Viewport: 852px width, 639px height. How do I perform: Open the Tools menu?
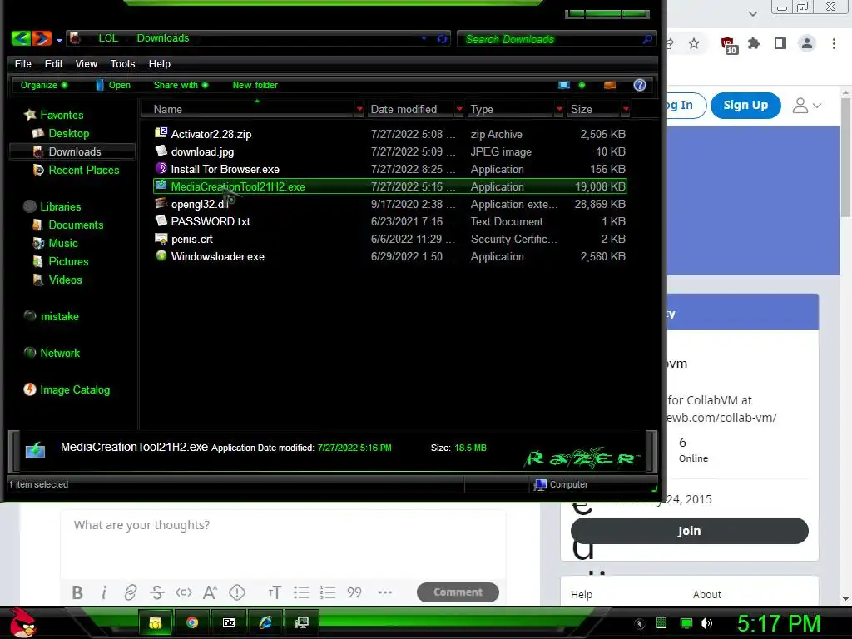click(123, 63)
